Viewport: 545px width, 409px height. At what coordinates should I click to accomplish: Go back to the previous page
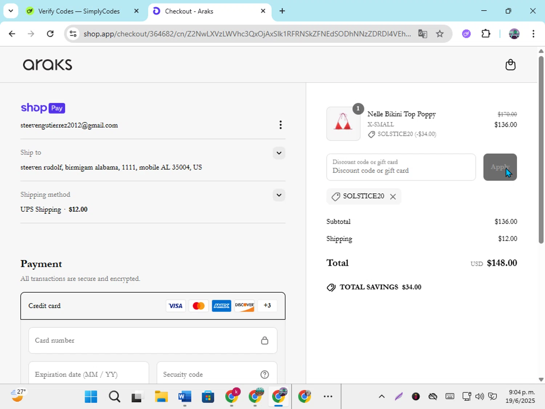click(x=12, y=34)
